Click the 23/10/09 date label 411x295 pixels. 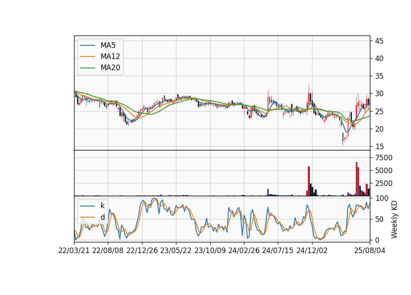[210, 251]
